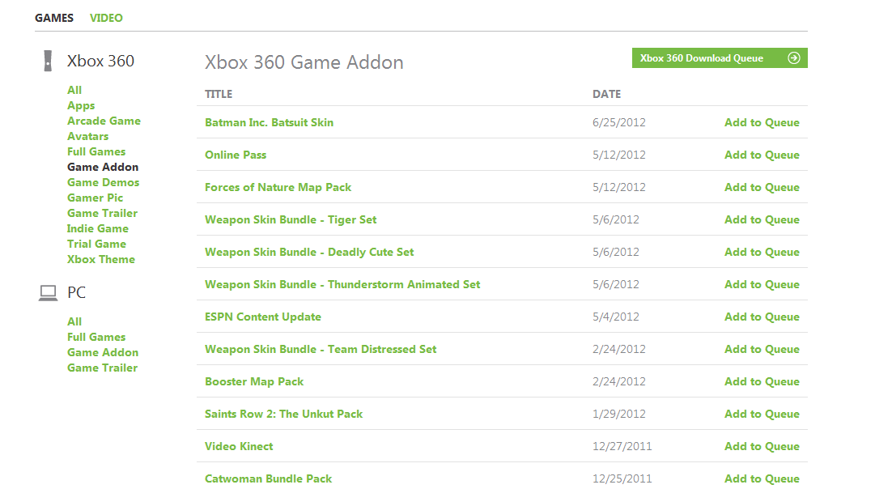
Task: Open Weapon Skin Bundle - Thunderstorm Animated Set
Action: coord(342,285)
